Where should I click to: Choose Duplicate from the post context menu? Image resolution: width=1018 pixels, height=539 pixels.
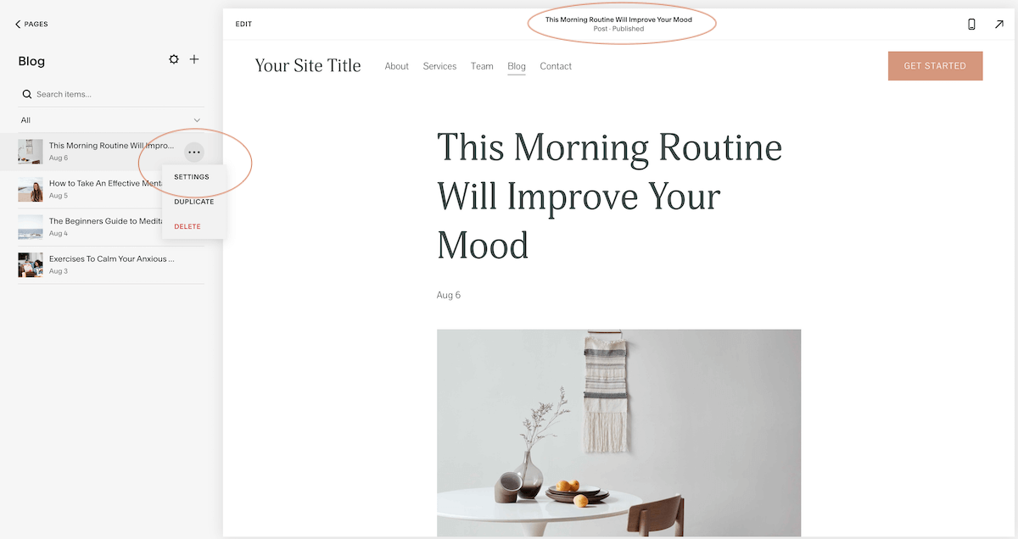click(x=193, y=202)
